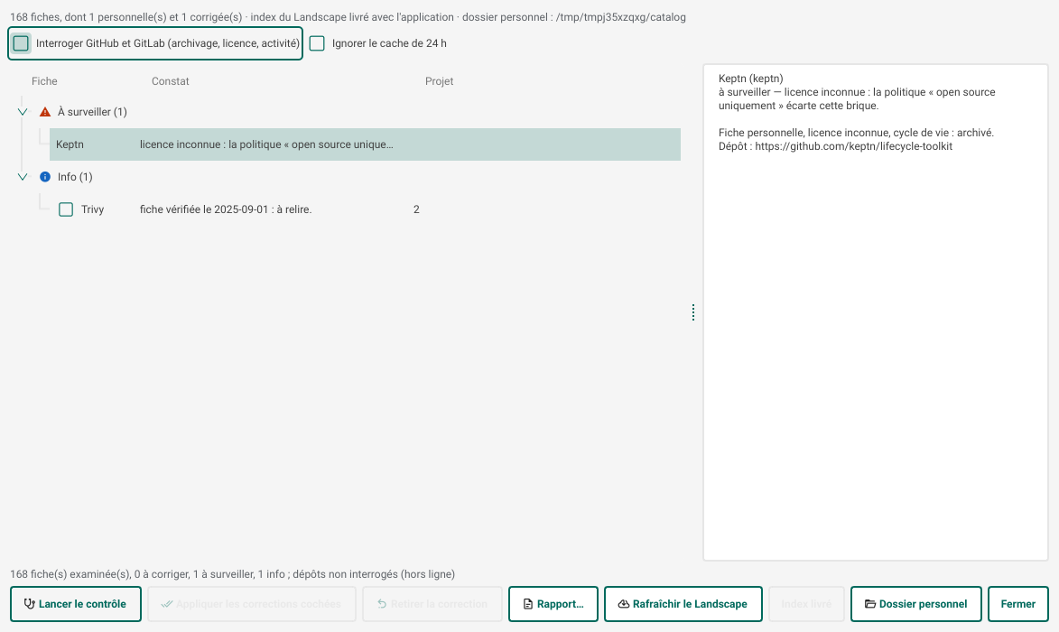Collapse the À surveiller group
Viewport: 1059px width, 632px height.
(x=23, y=112)
